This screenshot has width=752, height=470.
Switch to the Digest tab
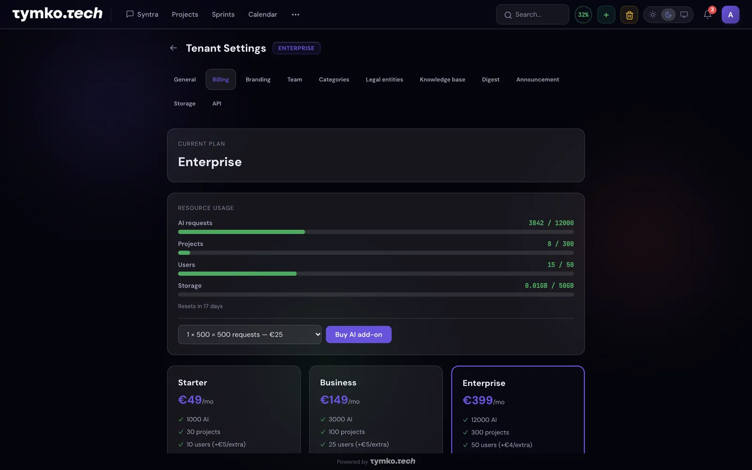(x=491, y=79)
